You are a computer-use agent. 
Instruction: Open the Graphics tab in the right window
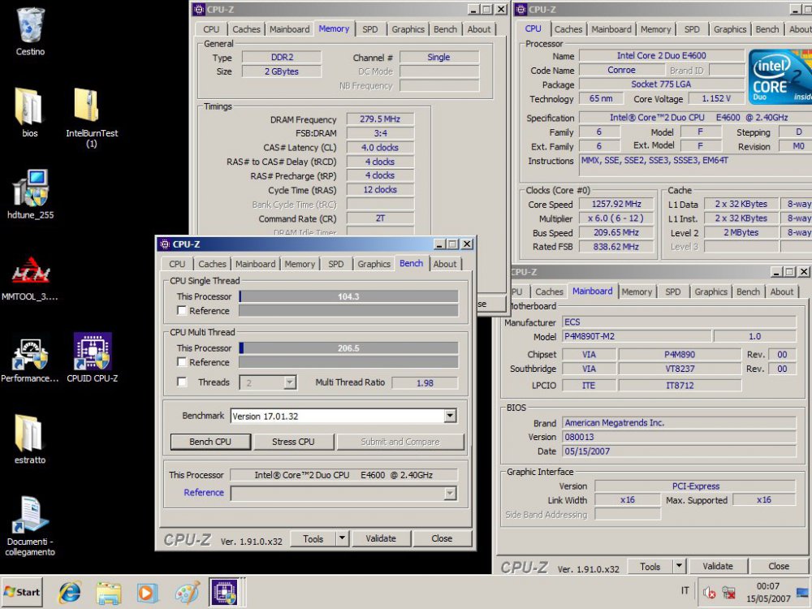click(730, 28)
